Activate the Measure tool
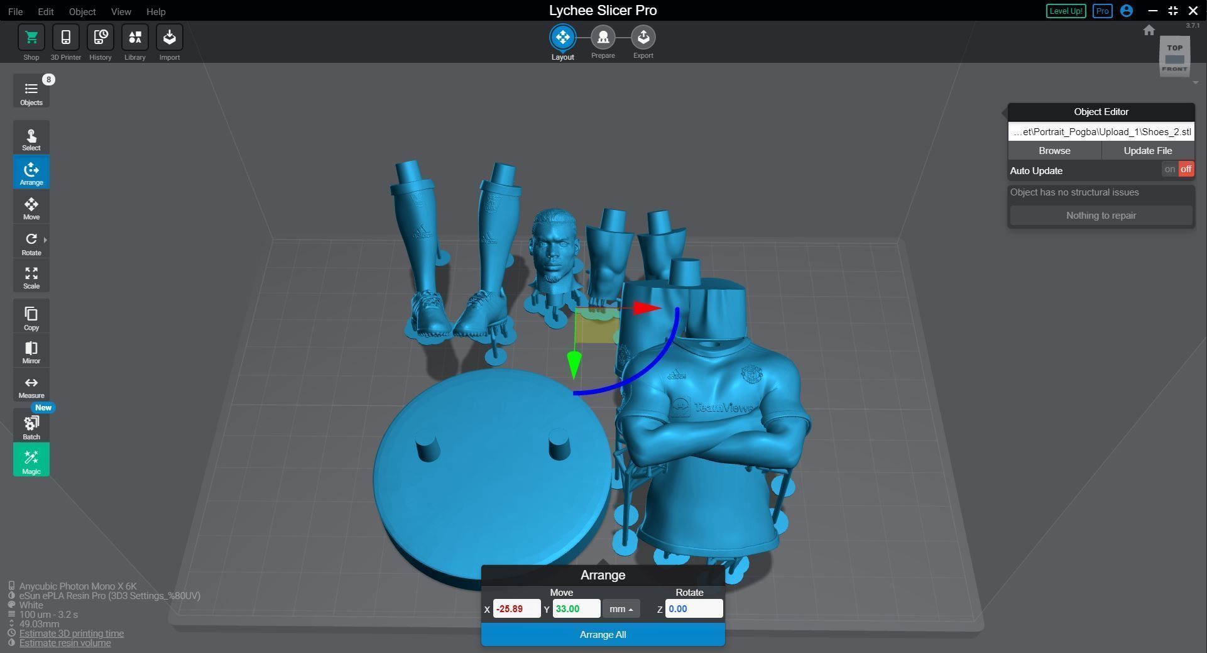The width and height of the screenshot is (1207, 653). coord(31,386)
